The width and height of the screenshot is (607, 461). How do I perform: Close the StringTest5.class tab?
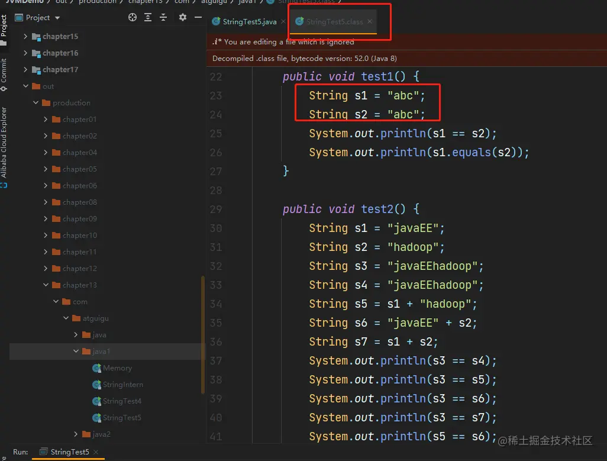(x=370, y=21)
